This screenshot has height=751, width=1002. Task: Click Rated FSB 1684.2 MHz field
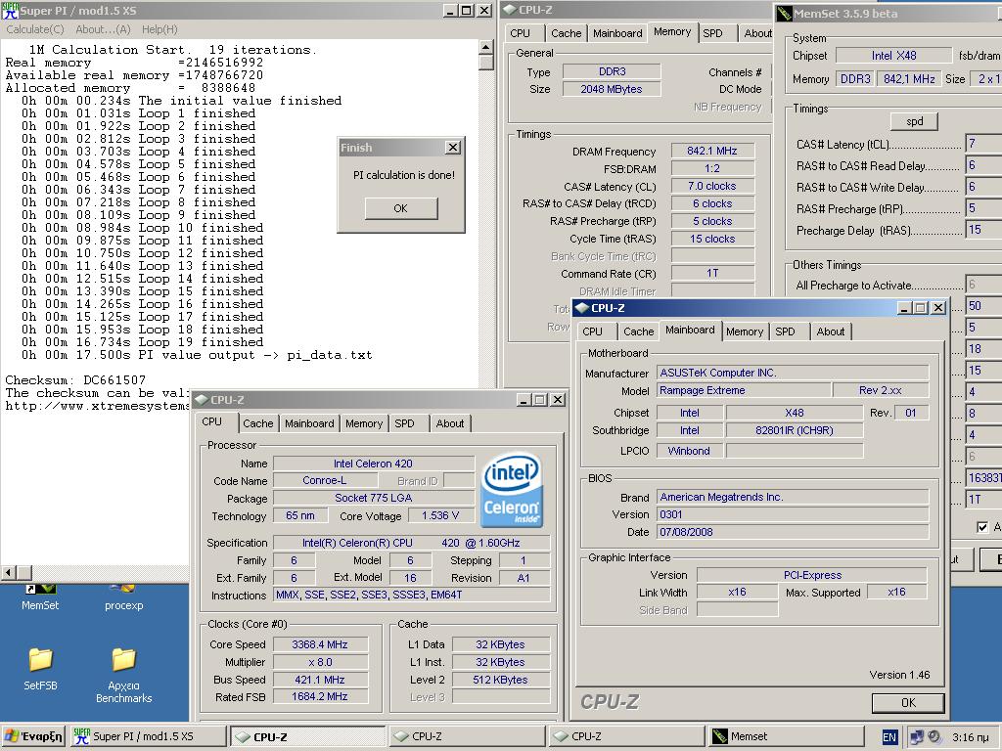(x=320, y=696)
